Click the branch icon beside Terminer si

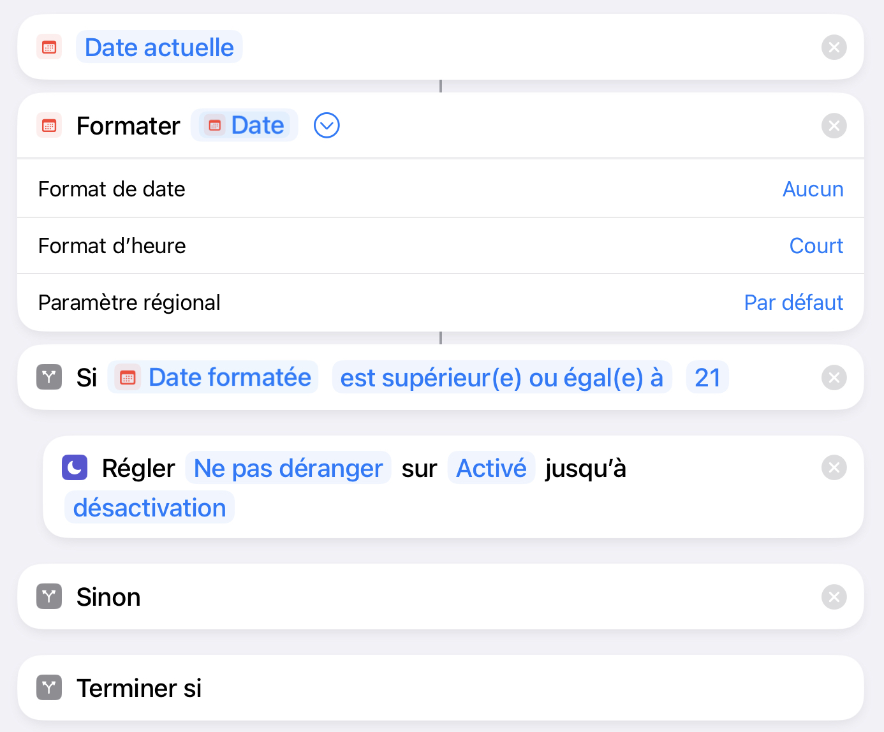point(49,688)
